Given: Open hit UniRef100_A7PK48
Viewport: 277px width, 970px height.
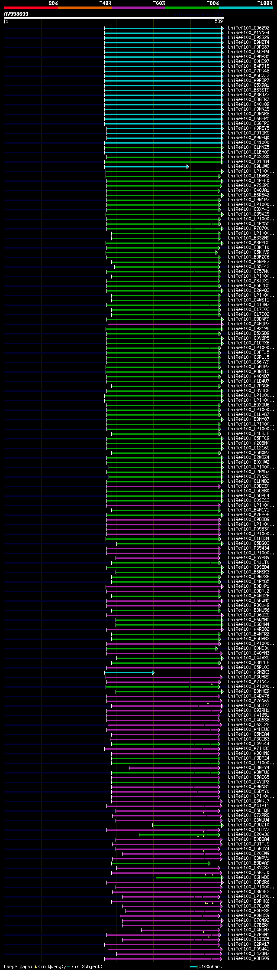Looking at the screenshot, I should click(x=248, y=71).
